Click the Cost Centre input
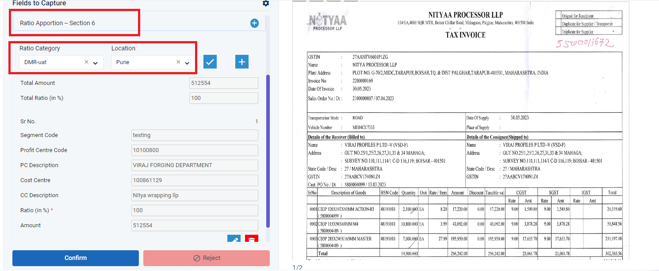659x271 pixels. pos(195,180)
